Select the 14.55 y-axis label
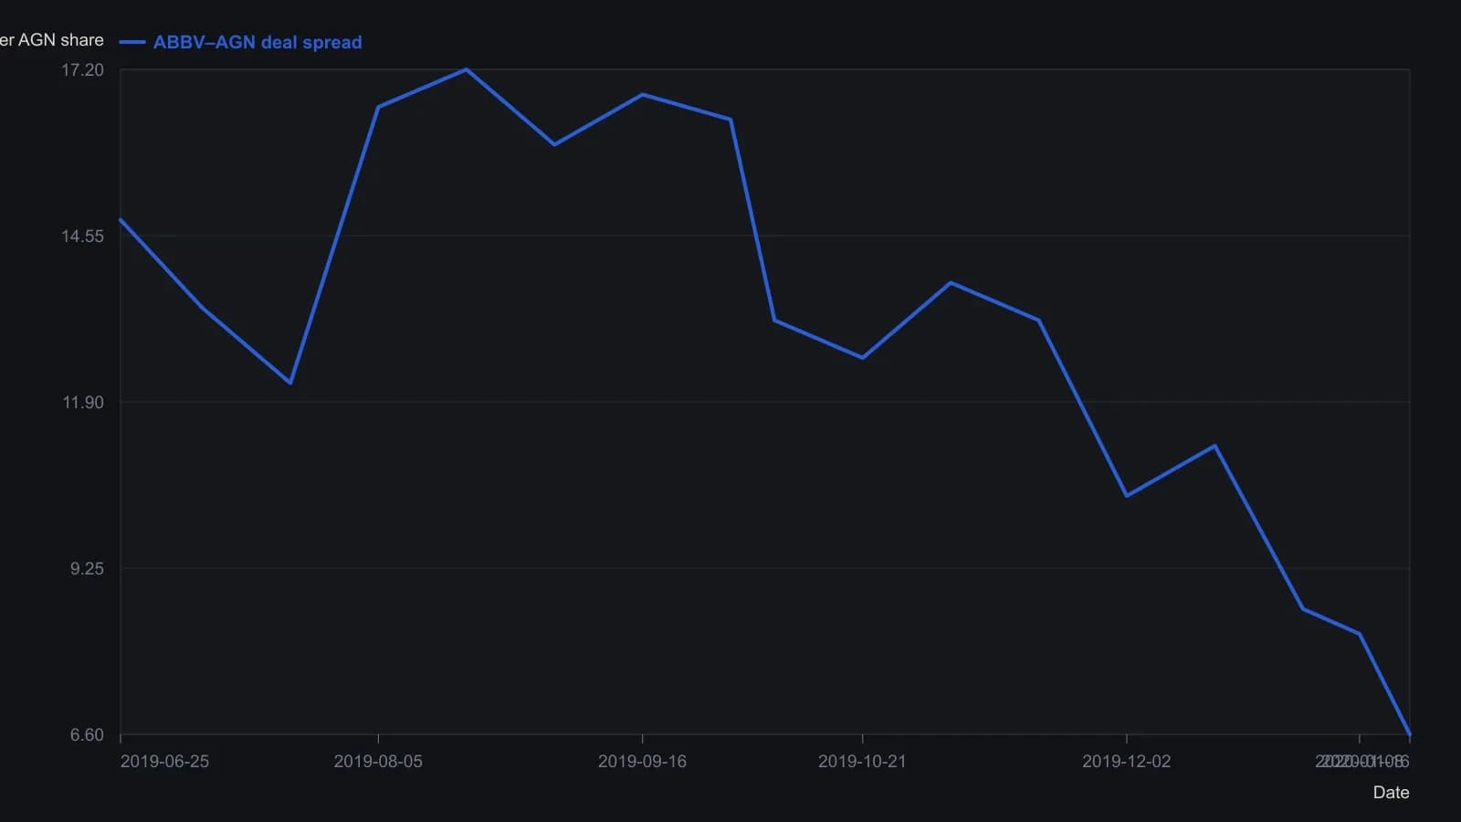Screen dimensions: 1461x822 point(82,236)
